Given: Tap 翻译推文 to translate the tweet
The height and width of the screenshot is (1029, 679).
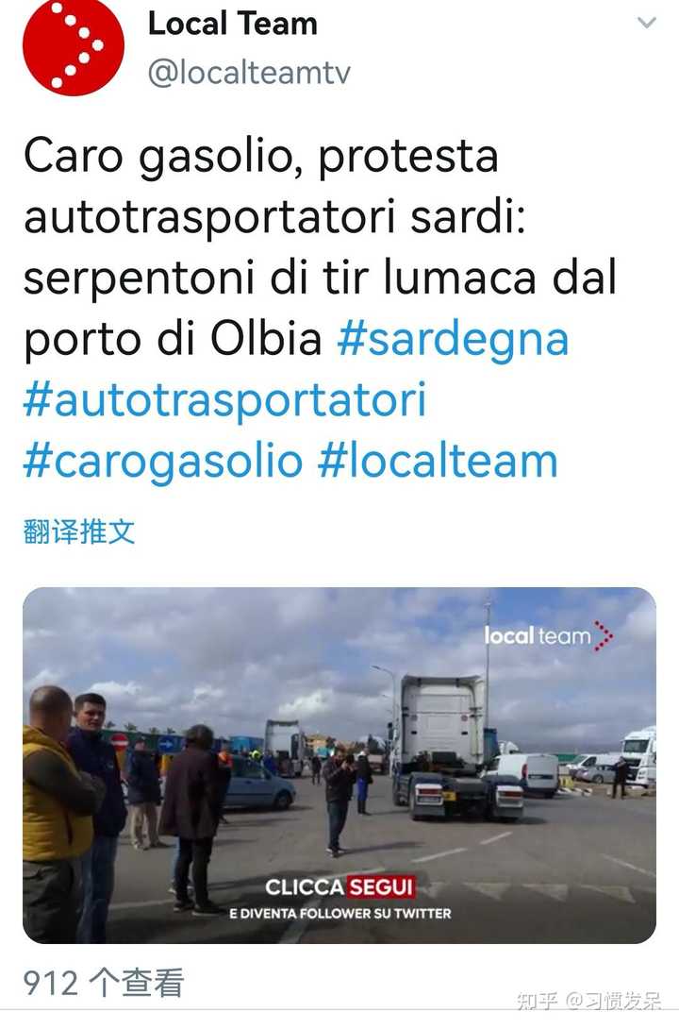Looking at the screenshot, I should 79,531.
